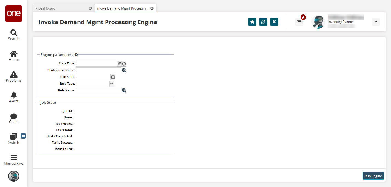Show the Engine parameters help tooltip icon

tap(76, 55)
